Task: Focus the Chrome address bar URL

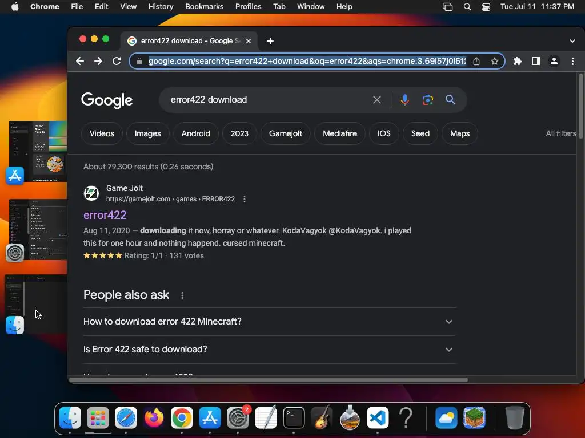Action: click(307, 61)
